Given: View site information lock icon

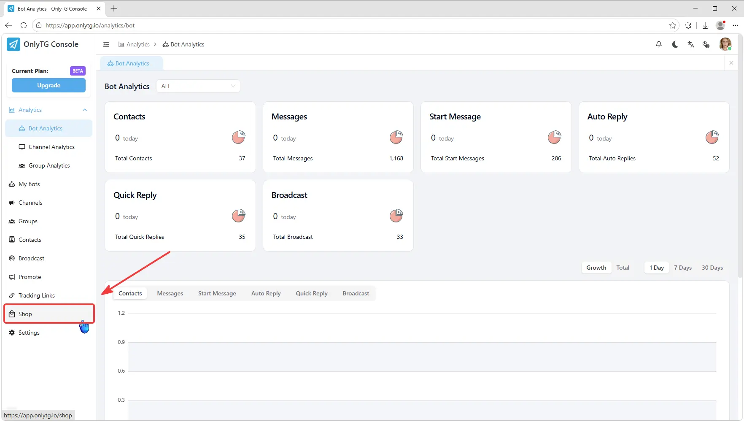Looking at the screenshot, I should click(x=39, y=25).
